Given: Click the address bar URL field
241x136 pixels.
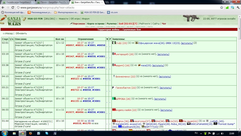Looking at the screenshot, I should point(118,8).
